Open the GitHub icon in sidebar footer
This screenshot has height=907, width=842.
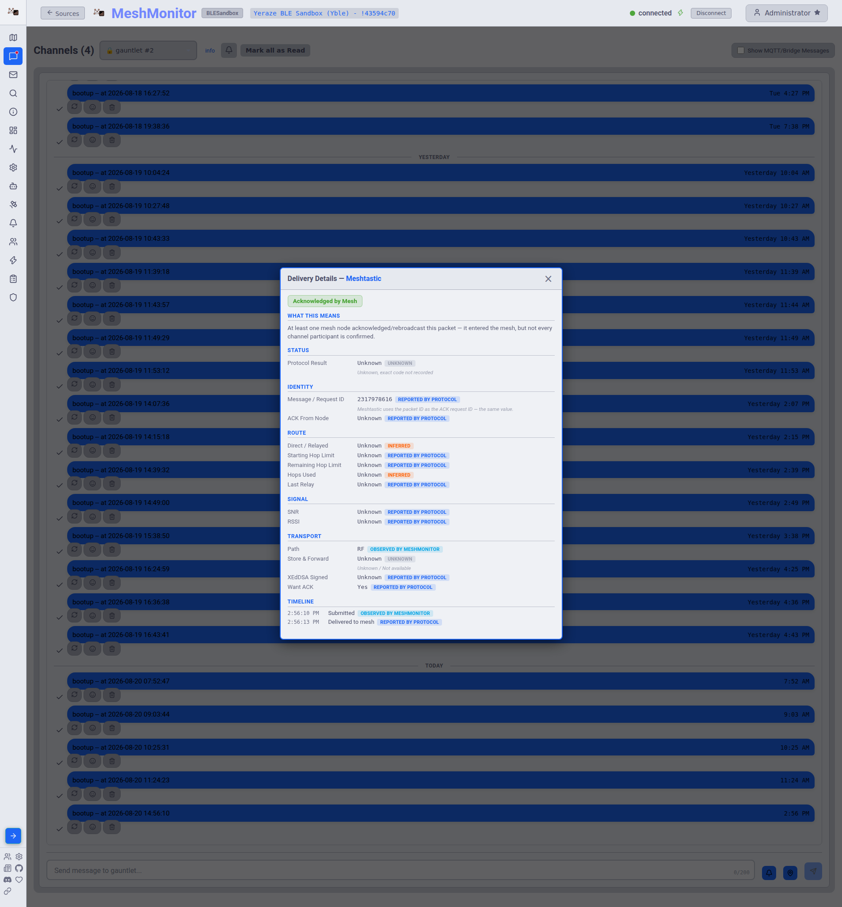(19, 868)
